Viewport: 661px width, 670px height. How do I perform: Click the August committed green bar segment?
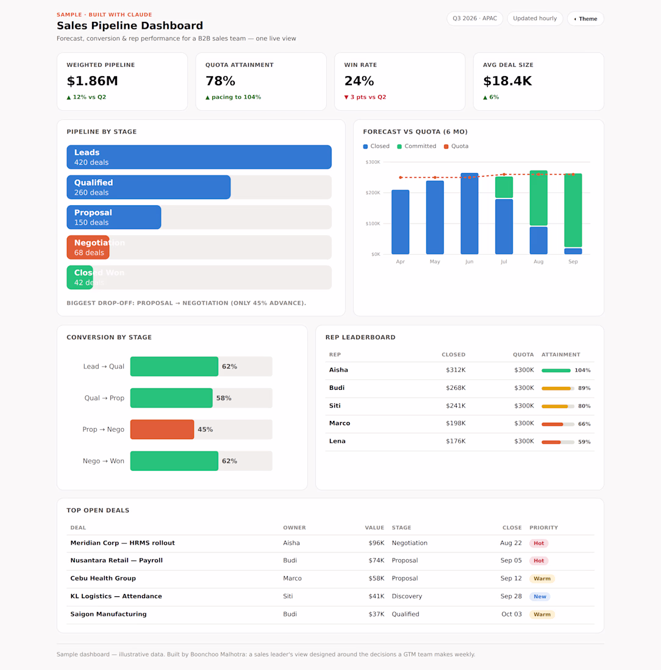click(538, 198)
